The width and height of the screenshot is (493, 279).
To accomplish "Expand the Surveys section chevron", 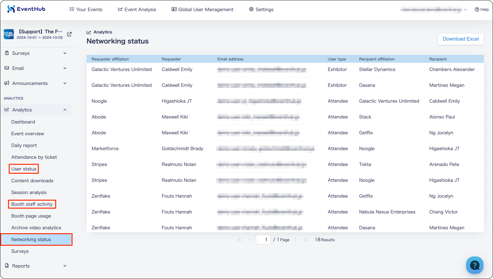I will [x=65, y=53].
